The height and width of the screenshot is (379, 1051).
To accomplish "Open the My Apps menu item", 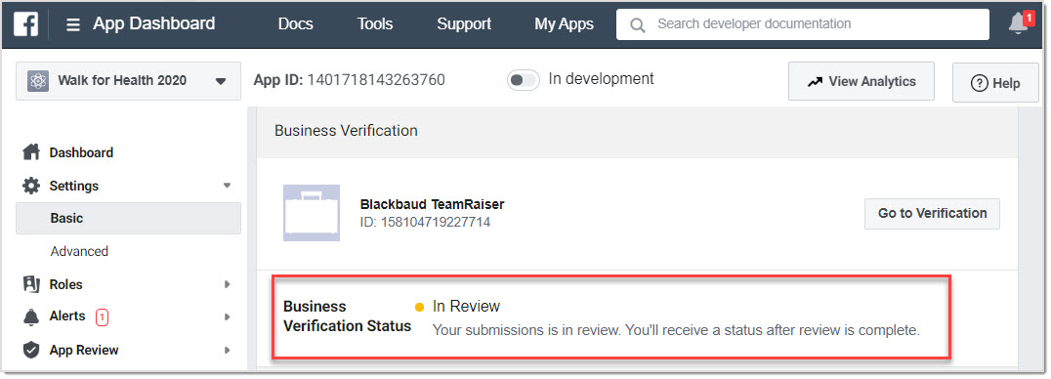I will [x=564, y=24].
